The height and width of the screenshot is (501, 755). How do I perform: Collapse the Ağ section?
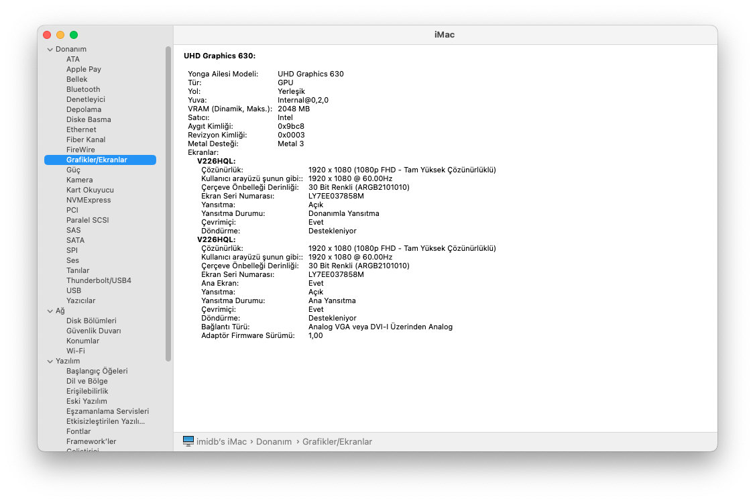(50, 311)
